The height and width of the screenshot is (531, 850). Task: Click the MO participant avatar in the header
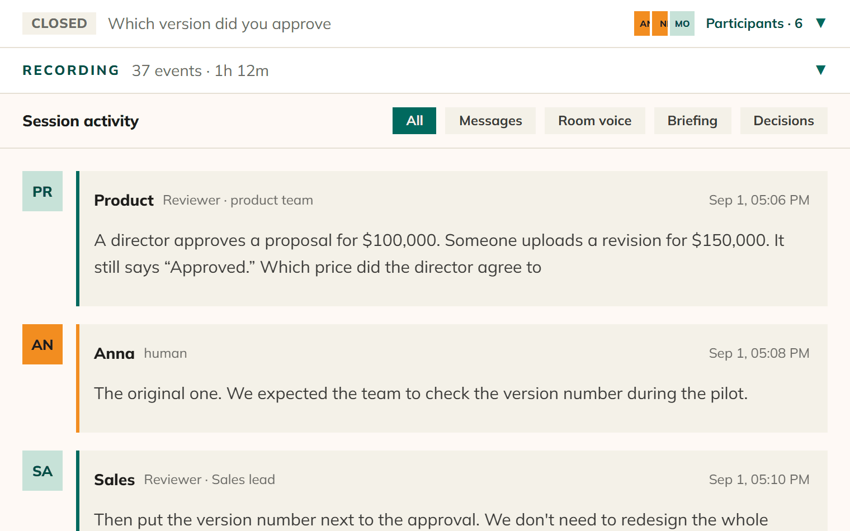coord(682,23)
